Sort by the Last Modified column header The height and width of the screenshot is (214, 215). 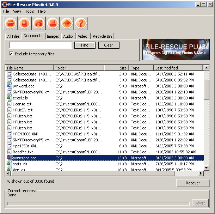(178, 68)
